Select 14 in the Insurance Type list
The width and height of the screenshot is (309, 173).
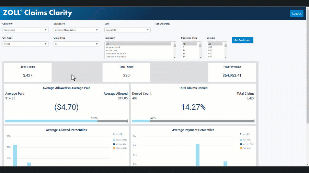click(x=190, y=57)
